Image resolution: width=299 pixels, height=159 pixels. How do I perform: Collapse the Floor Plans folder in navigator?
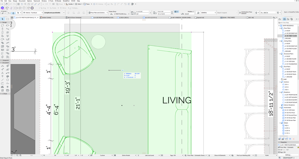280,28
